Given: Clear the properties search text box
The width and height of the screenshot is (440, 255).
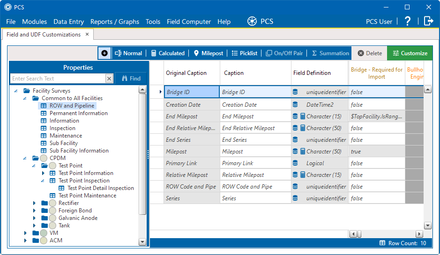Looking at the screenshot, I should point(109,79).
